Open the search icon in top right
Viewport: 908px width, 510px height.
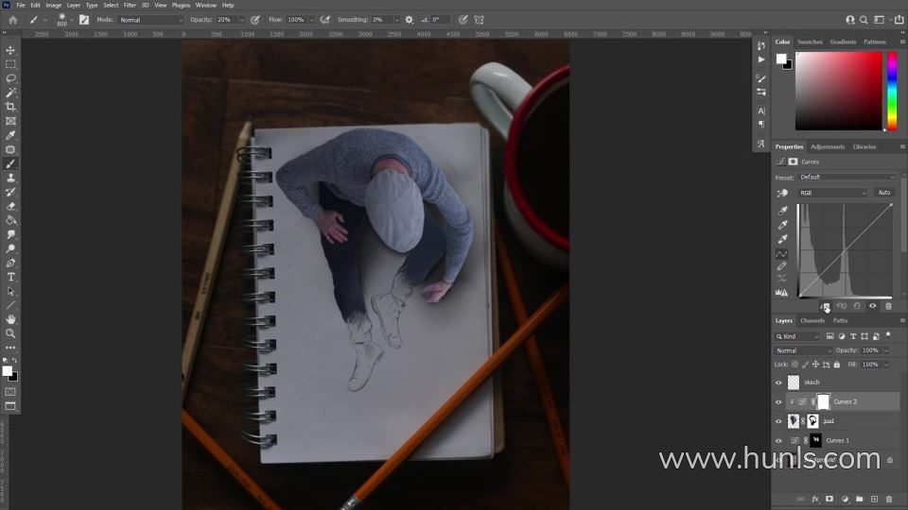coord(864,20)
